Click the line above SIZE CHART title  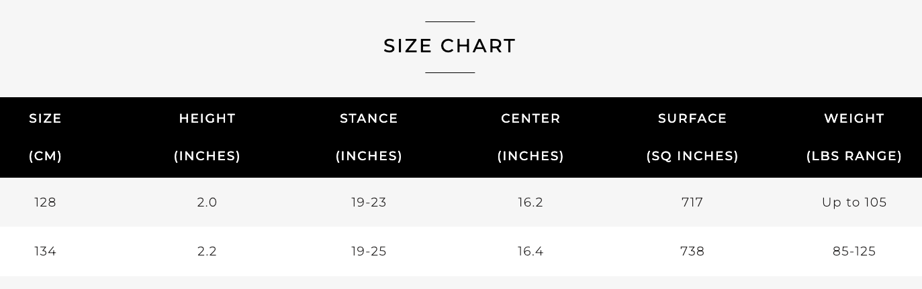(x=450, y=22)
